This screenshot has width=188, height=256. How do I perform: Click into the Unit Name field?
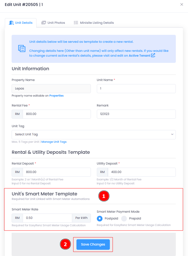136,88
